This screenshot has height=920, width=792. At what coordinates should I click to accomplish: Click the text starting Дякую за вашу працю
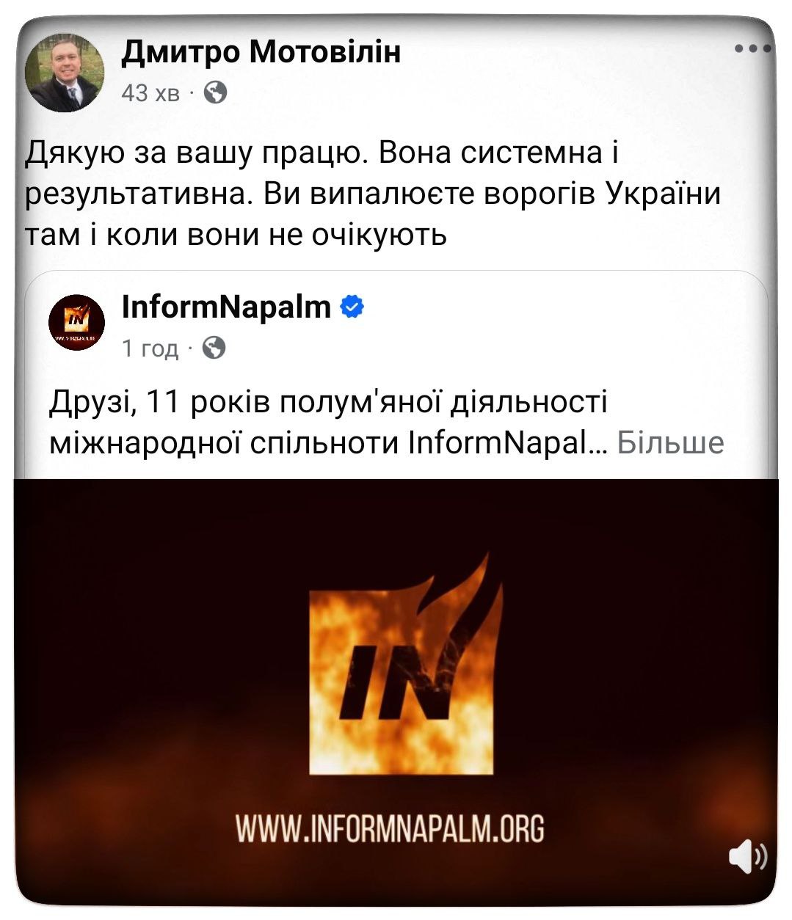click(x=373, y=194)
